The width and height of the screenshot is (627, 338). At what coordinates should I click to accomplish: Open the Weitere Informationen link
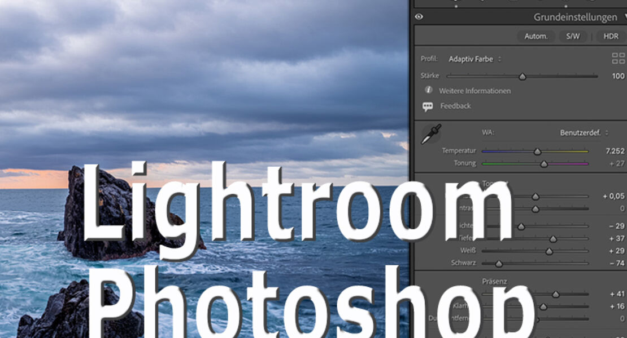coord(474,91)
